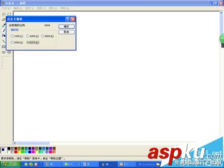Viewport: 224px width, 168px height.
Task: Click the first green quick launch icon
Action: [x=26, y=164]
